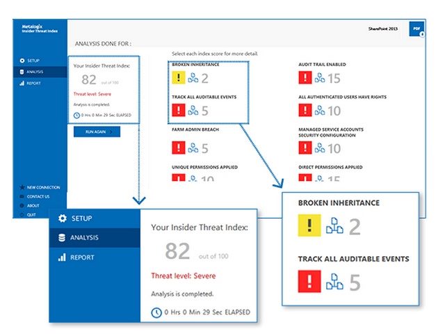Select the All Authenticated Users score 10

pos(334,111)
